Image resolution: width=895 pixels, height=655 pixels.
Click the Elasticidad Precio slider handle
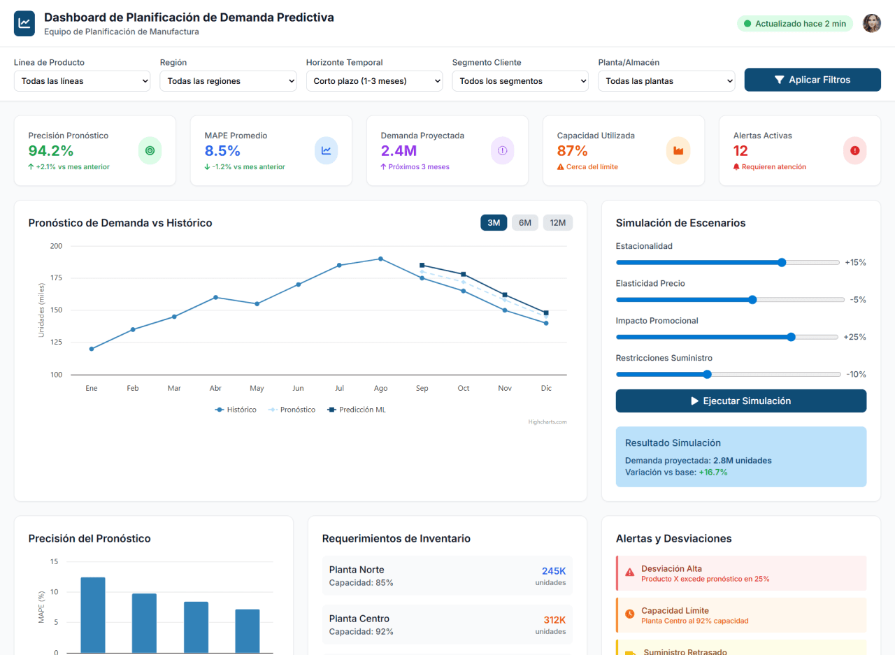coord(752,300)
